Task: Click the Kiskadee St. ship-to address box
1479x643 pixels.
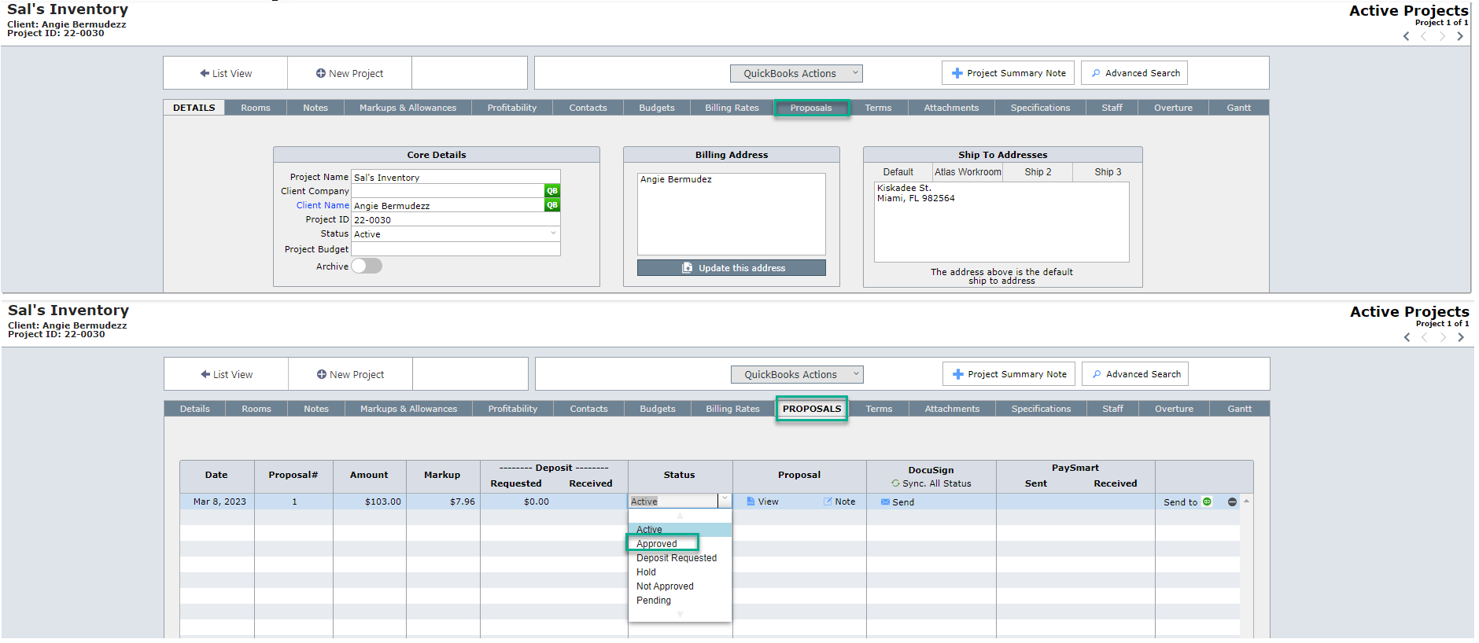Action: (1001, 222)
